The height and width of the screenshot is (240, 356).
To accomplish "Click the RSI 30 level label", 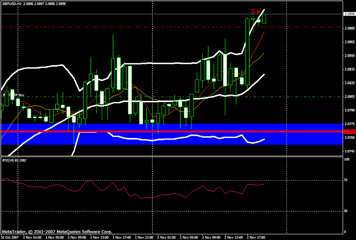I will (346, 211).
